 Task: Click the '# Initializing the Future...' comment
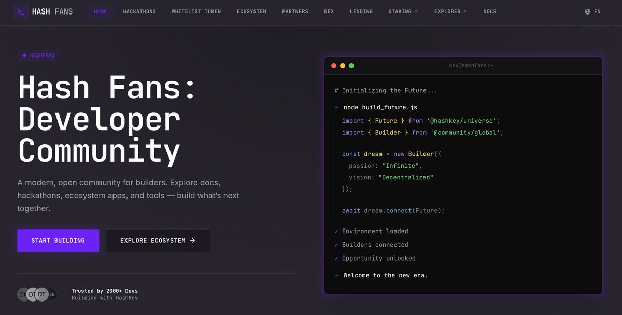tap(386, 90)
